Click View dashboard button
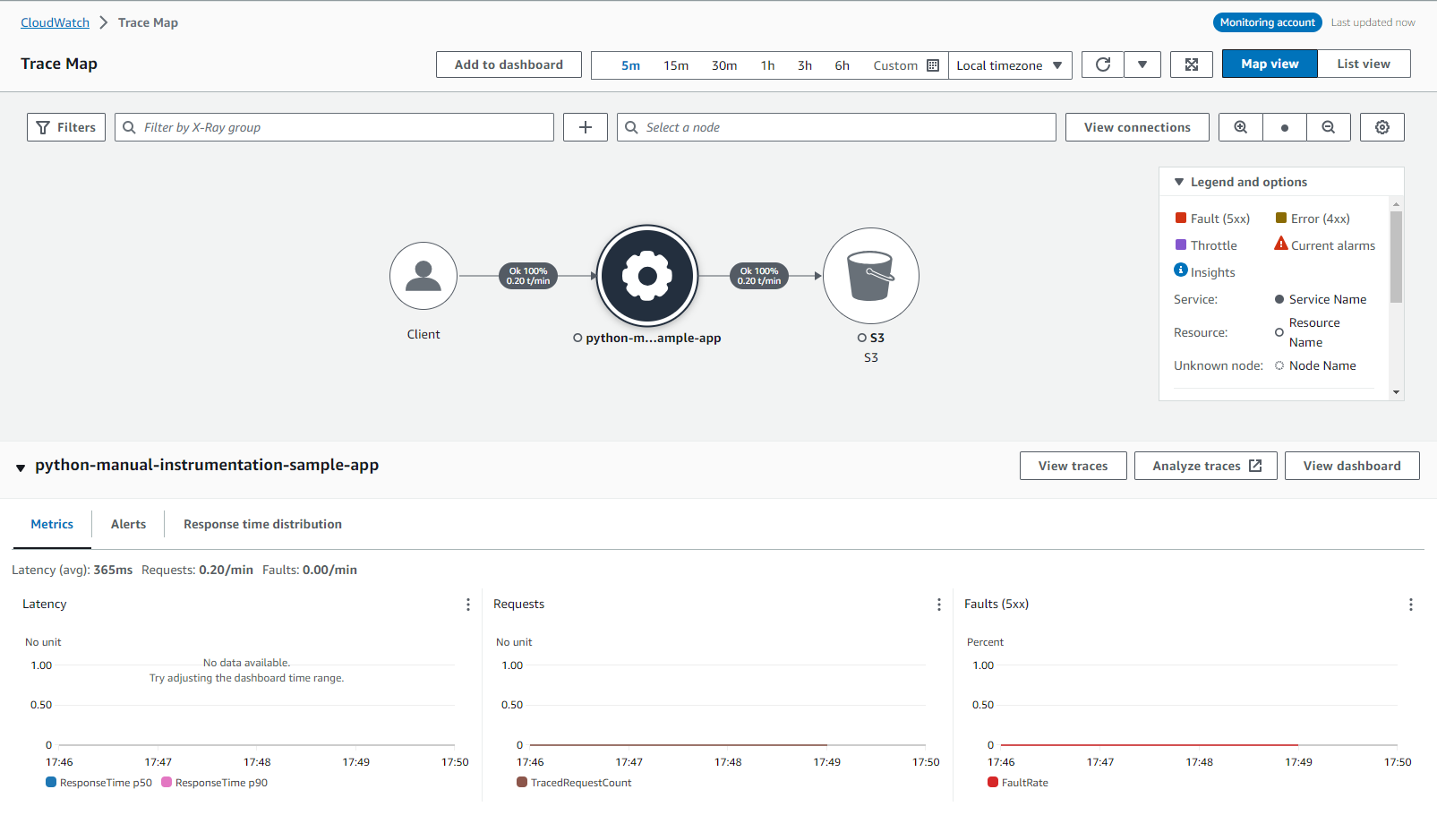 pyautogui.click(x=1352, y=466)
